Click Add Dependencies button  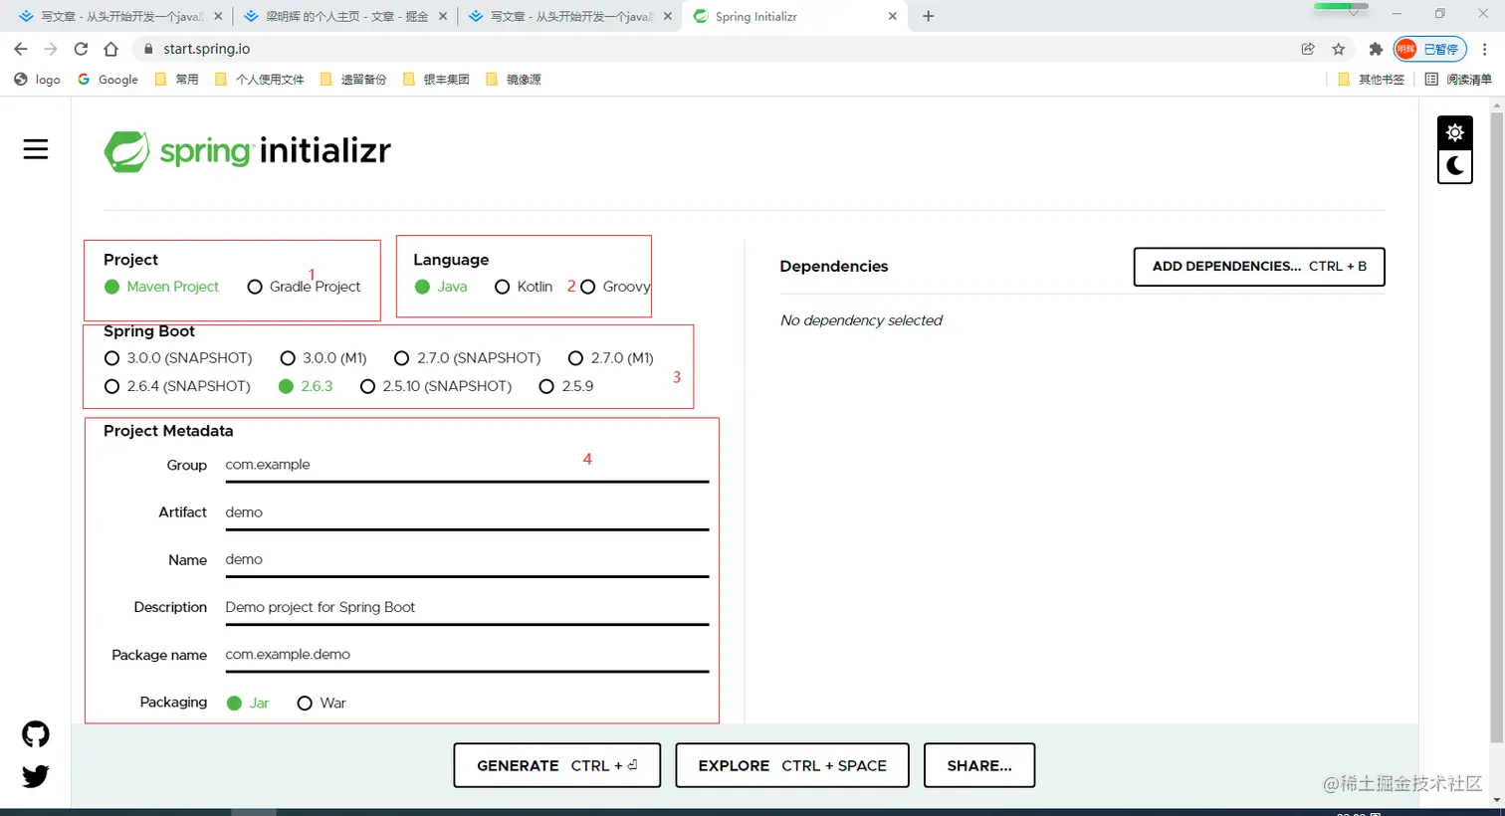coord(1259,267)
